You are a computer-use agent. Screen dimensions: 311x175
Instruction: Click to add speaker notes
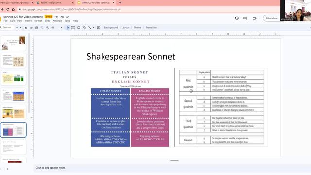click(51, 168)
